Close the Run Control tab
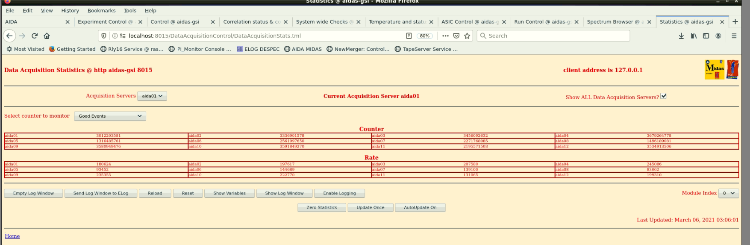750x245 pixels. [x=576, y=22]
